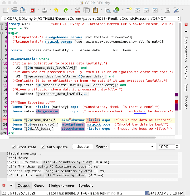Click the New File toolbar icon
190x196 pixels.
pos(5,10)
